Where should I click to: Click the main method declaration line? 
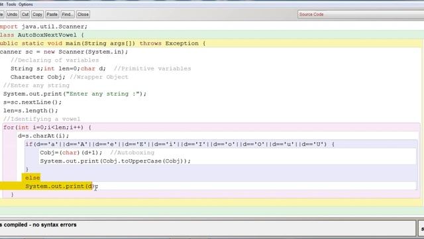(x=103, y=43)
